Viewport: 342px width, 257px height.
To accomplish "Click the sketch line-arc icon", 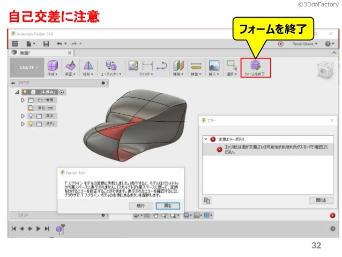I will click(162, 65).
